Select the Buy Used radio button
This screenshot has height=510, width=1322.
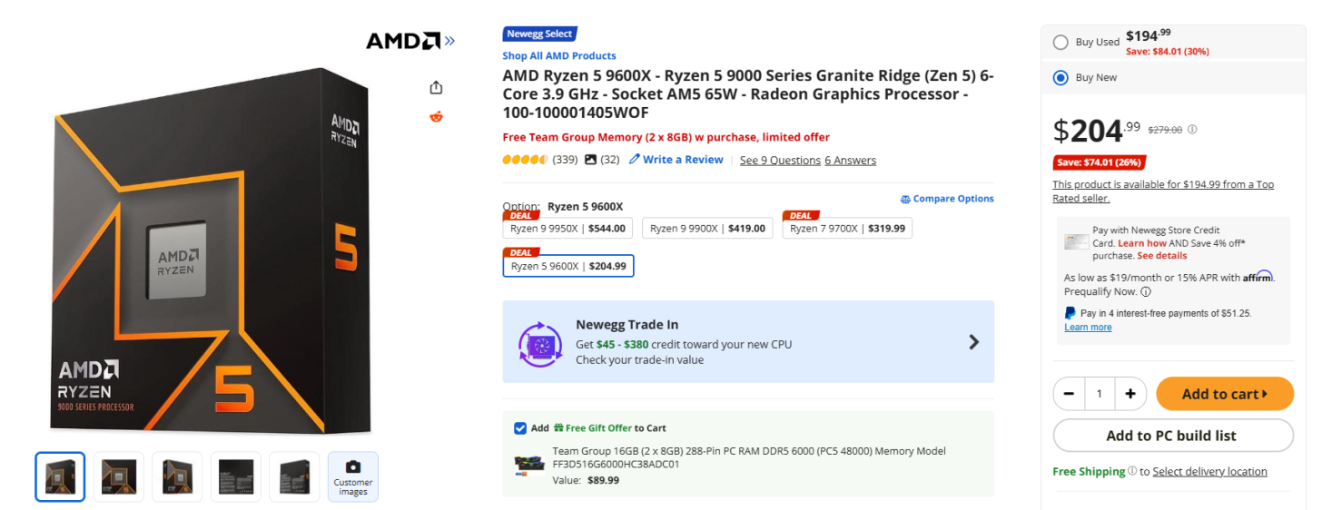point(1061,42)
